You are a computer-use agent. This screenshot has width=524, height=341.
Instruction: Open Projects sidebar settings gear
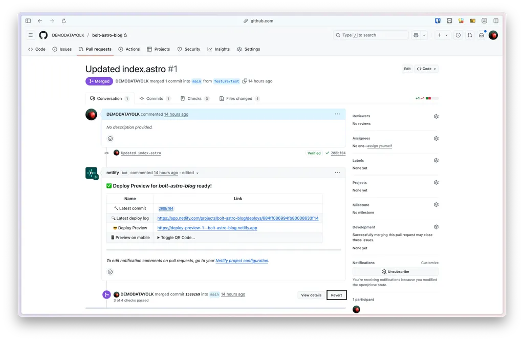pyautogui.click(x=436, y=183)
